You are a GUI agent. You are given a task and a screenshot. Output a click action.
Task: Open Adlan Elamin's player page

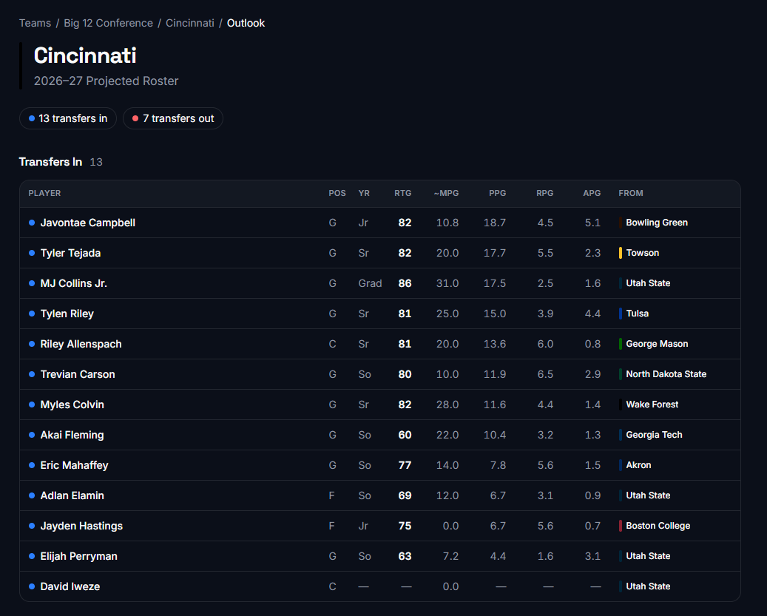pos(72,495)
